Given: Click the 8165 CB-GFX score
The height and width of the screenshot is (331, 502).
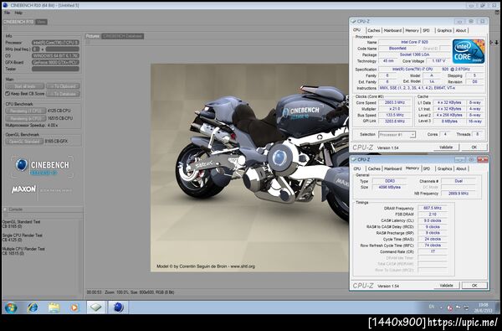Looking at the screenshot, I should click(x=56, y=141).
